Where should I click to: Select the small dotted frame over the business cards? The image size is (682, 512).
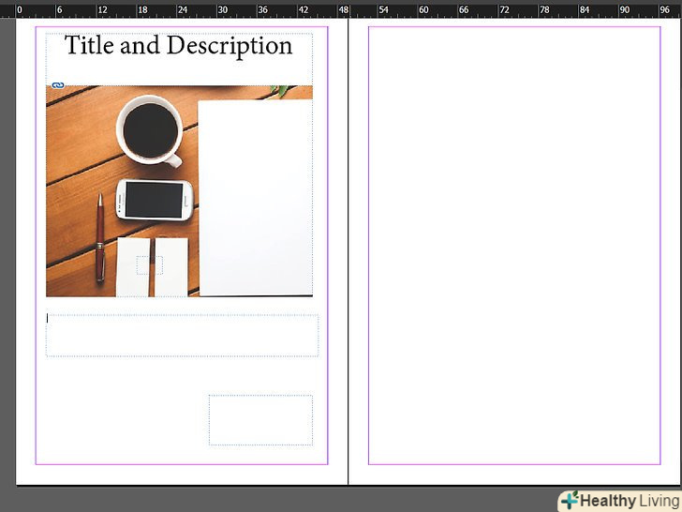pyautogui.click(x=149, y=265)
